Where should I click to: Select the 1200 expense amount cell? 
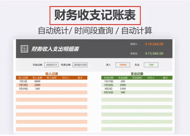[123, 89]
